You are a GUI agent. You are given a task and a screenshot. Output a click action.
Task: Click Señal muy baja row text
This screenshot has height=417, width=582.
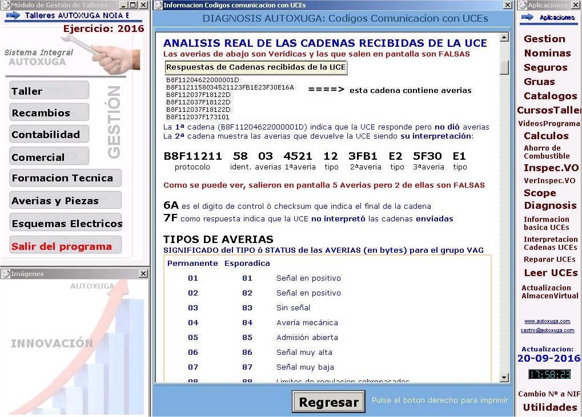click(x=305, y=367)
